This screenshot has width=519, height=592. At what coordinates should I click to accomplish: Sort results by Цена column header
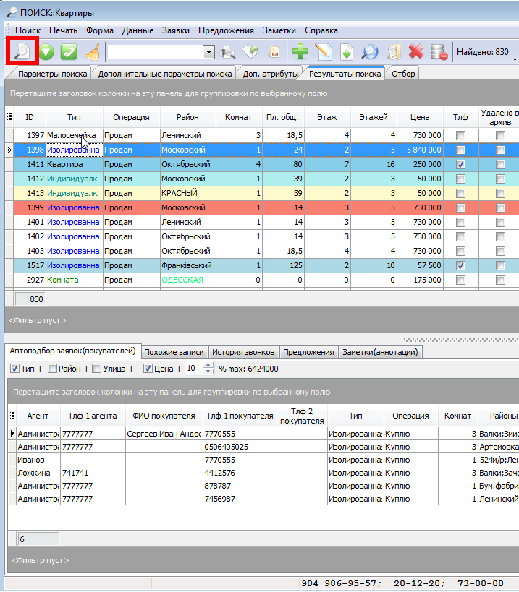(x=419, y=117)
